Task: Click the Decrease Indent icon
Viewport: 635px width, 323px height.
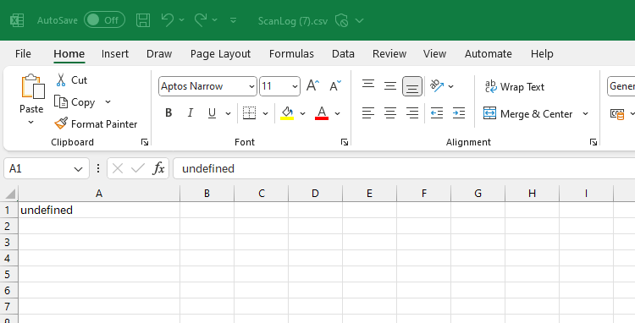Action: coord(437,113)
